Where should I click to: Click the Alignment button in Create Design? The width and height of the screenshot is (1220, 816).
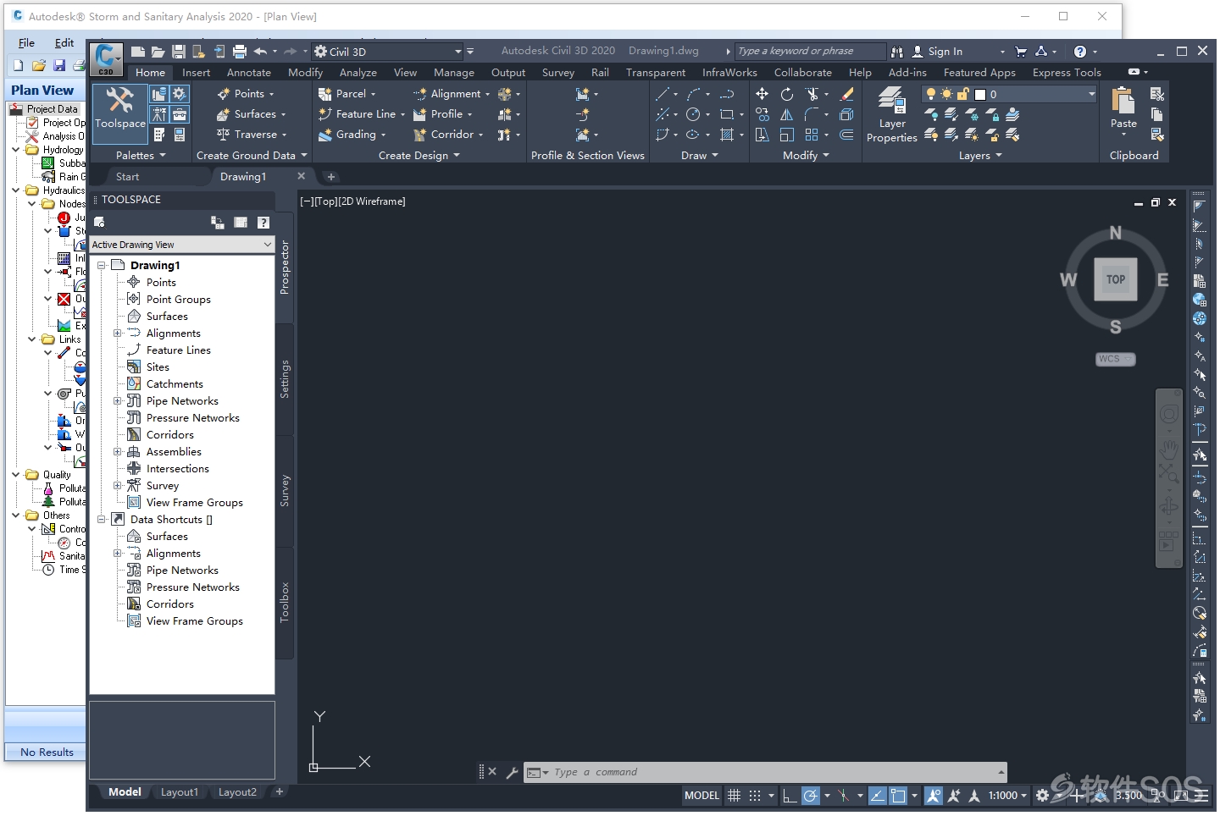pos(451,94)
